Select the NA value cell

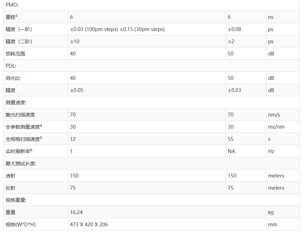click(231, 151)
